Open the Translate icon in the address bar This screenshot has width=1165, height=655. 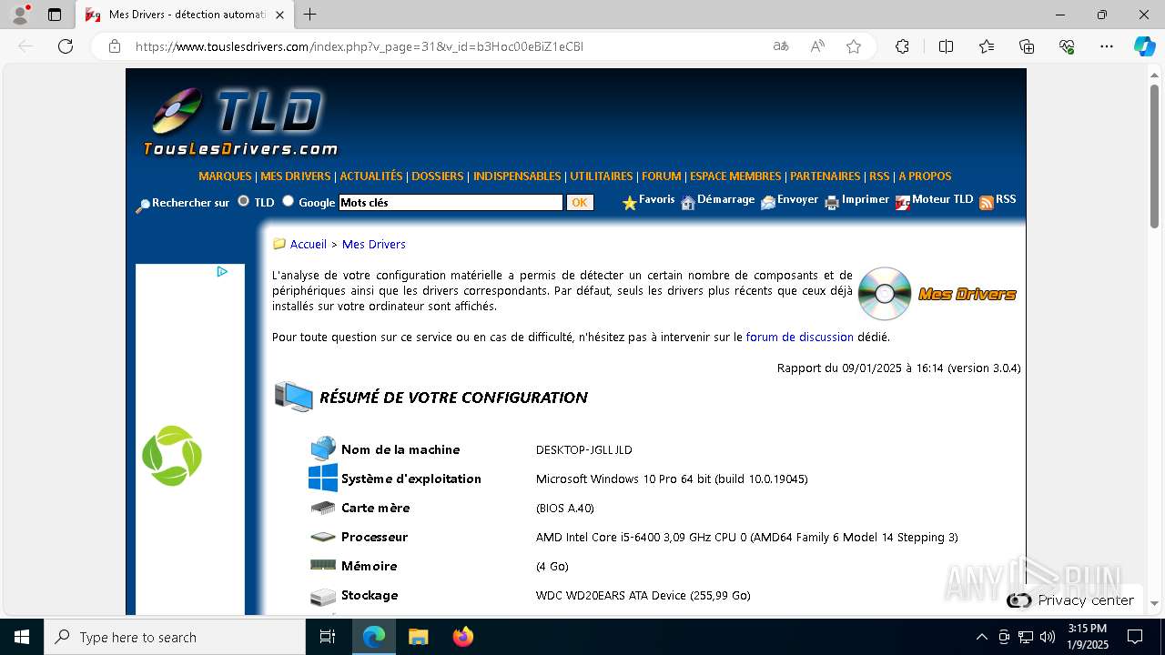[x=781, y=46]
